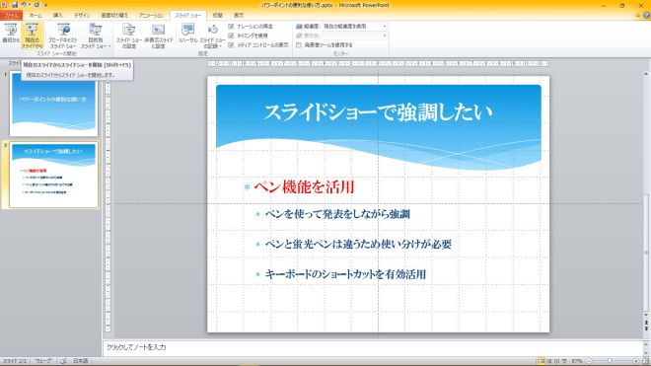Click PowerPoint application icon in title bar
This screenshot has width=651, height=366.
[4, 5]
